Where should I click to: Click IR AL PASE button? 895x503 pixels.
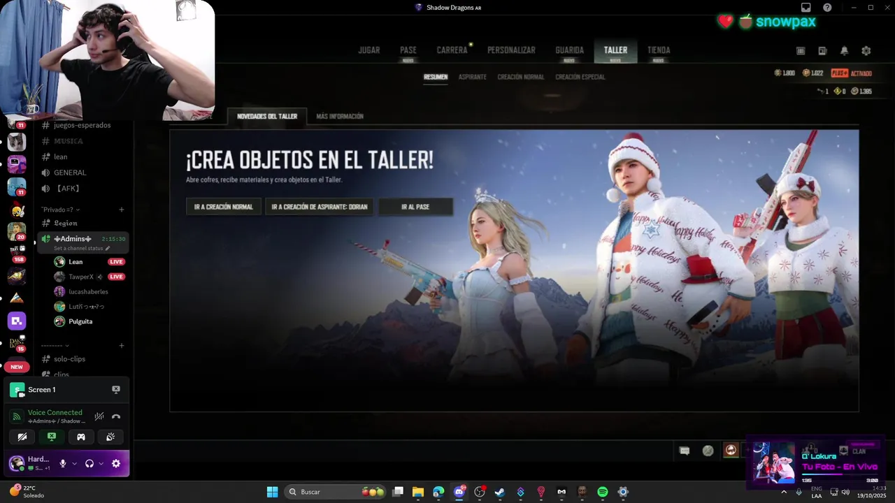pyautogui.click(x=415, y=207)
